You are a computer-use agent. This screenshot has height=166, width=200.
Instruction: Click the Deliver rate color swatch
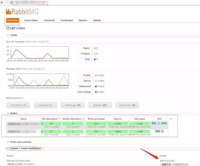click(x=96, y=81)
